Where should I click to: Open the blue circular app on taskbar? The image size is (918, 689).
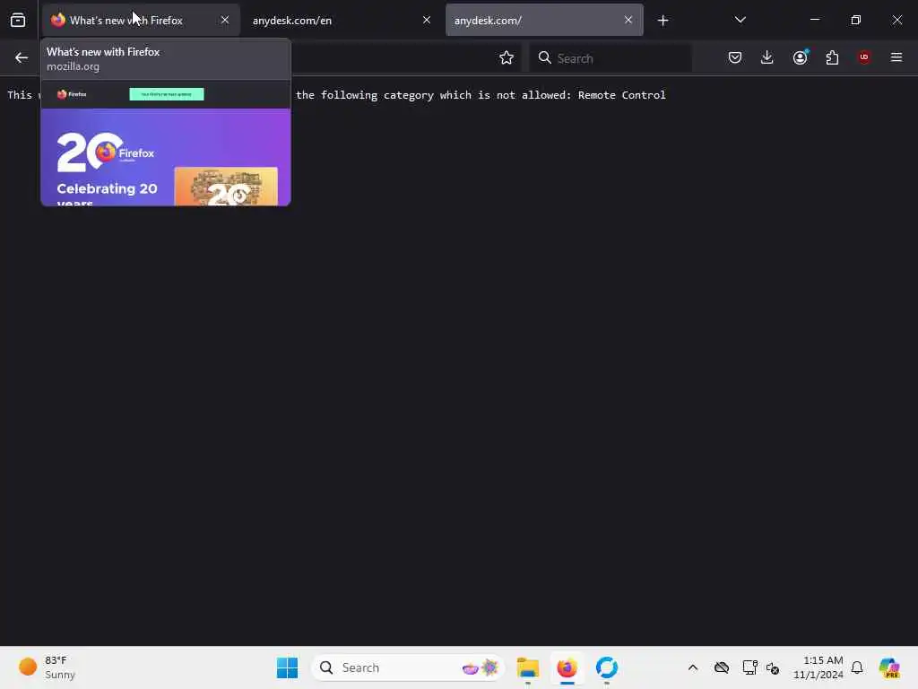[x=607, y=667]
